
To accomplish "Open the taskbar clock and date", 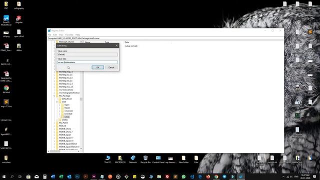I will 305,176.
